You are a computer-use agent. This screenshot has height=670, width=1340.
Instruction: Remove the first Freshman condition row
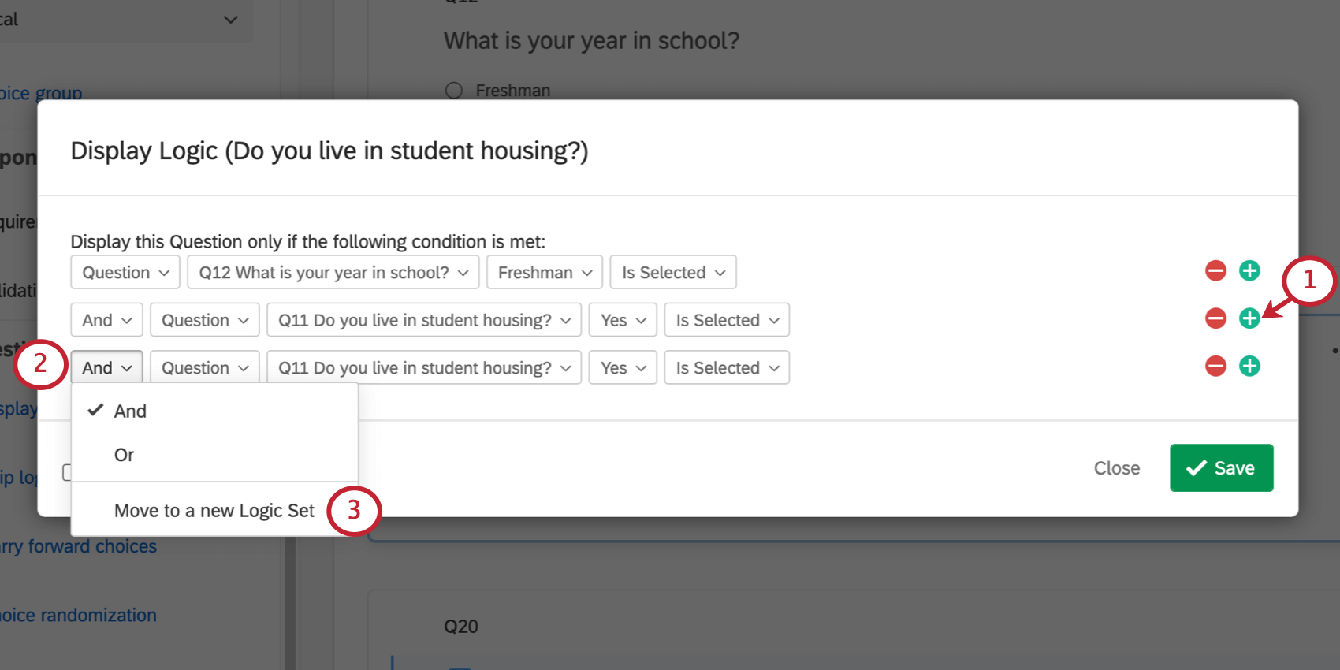click(x=1215, y=271)
